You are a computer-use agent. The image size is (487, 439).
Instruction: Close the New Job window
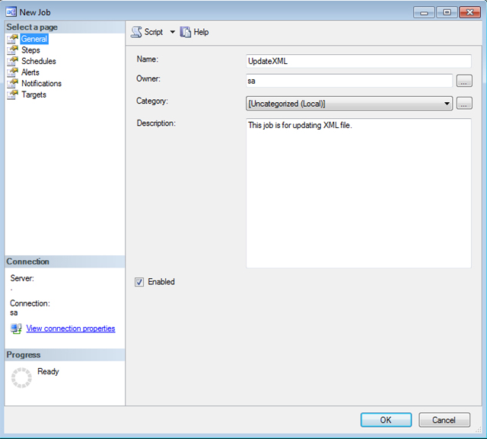click(x=470, y=12)
